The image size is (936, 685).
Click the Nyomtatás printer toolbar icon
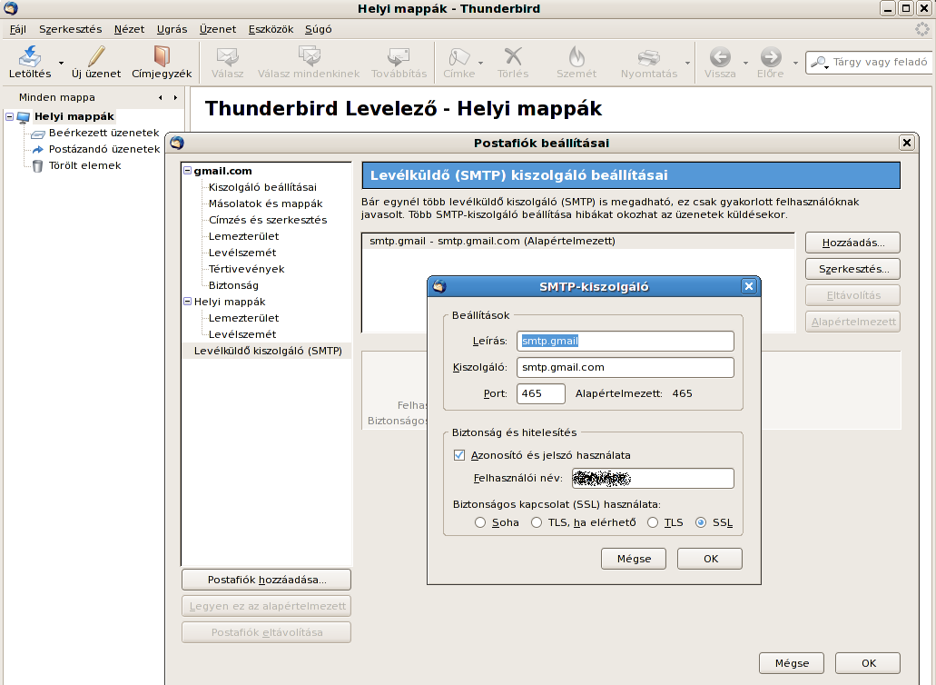pyautogui.click(x=648, y=57)
